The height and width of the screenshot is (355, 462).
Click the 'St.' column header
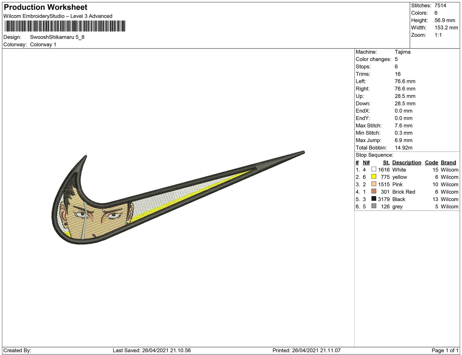[x=386, y=162]
